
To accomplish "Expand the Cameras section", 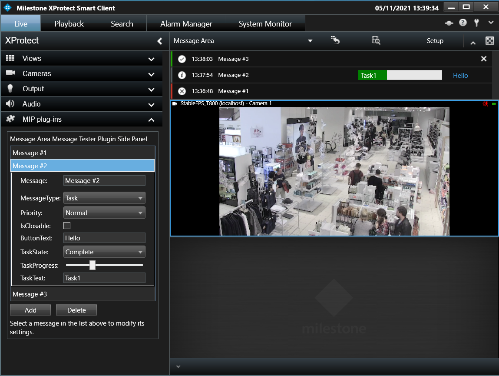I will 151,75.
